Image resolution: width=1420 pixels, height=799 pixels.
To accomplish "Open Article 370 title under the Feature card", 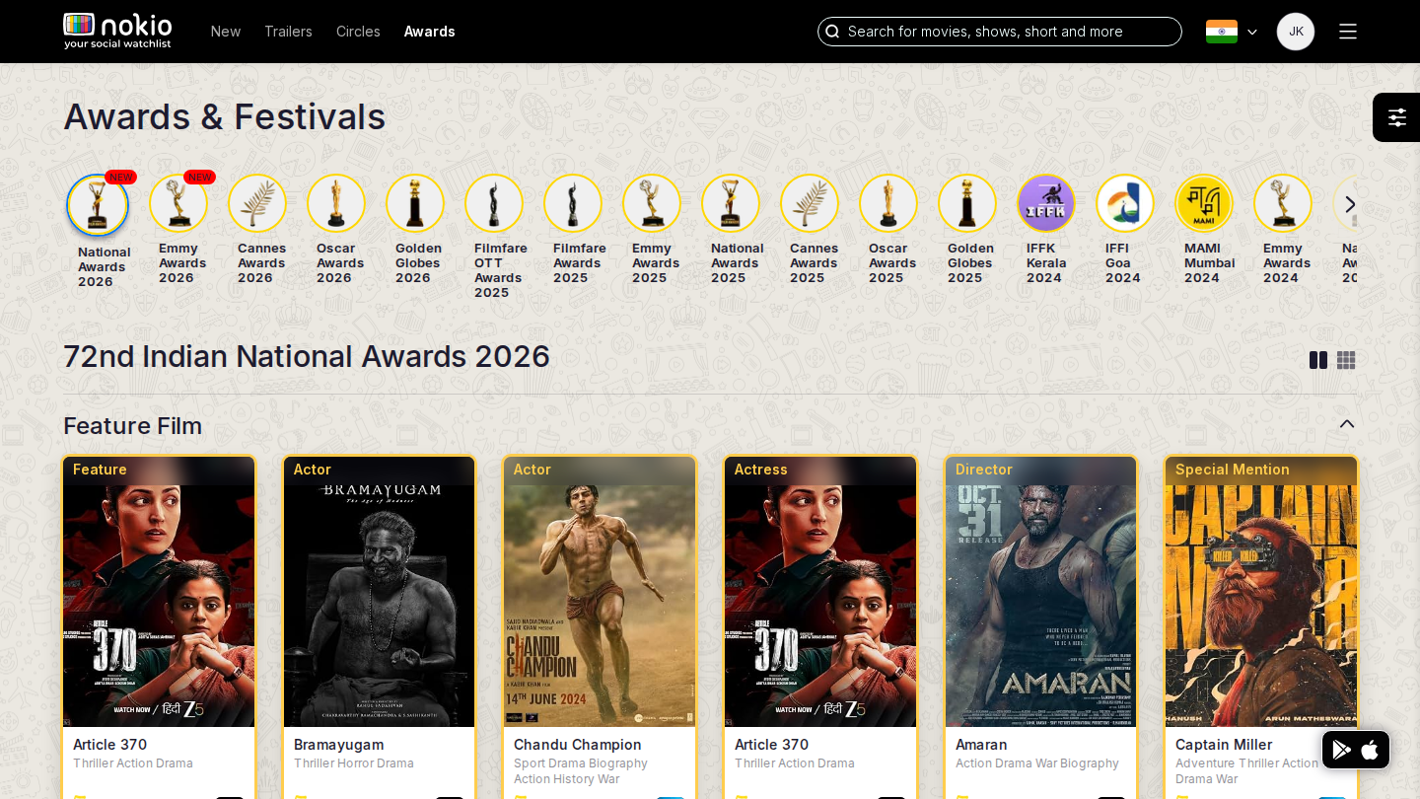I will [109, 745].
